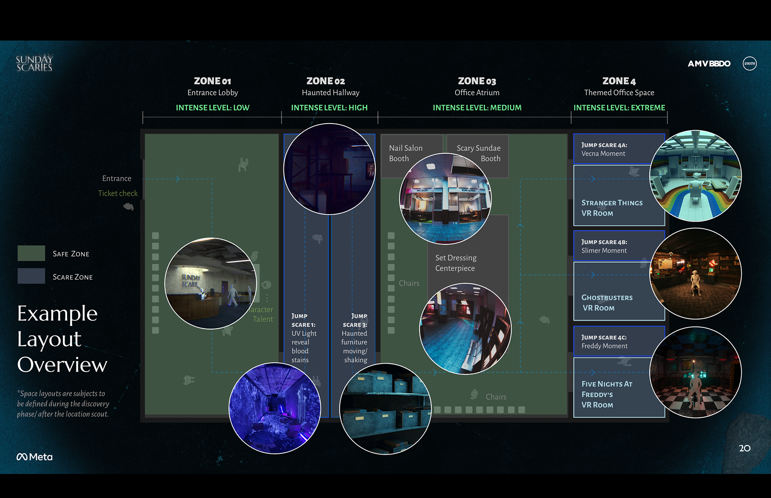Viewport: 771px width, 498px height.
Task: Open the haunted filing cabinets image
Action: (x=385, y=409)
